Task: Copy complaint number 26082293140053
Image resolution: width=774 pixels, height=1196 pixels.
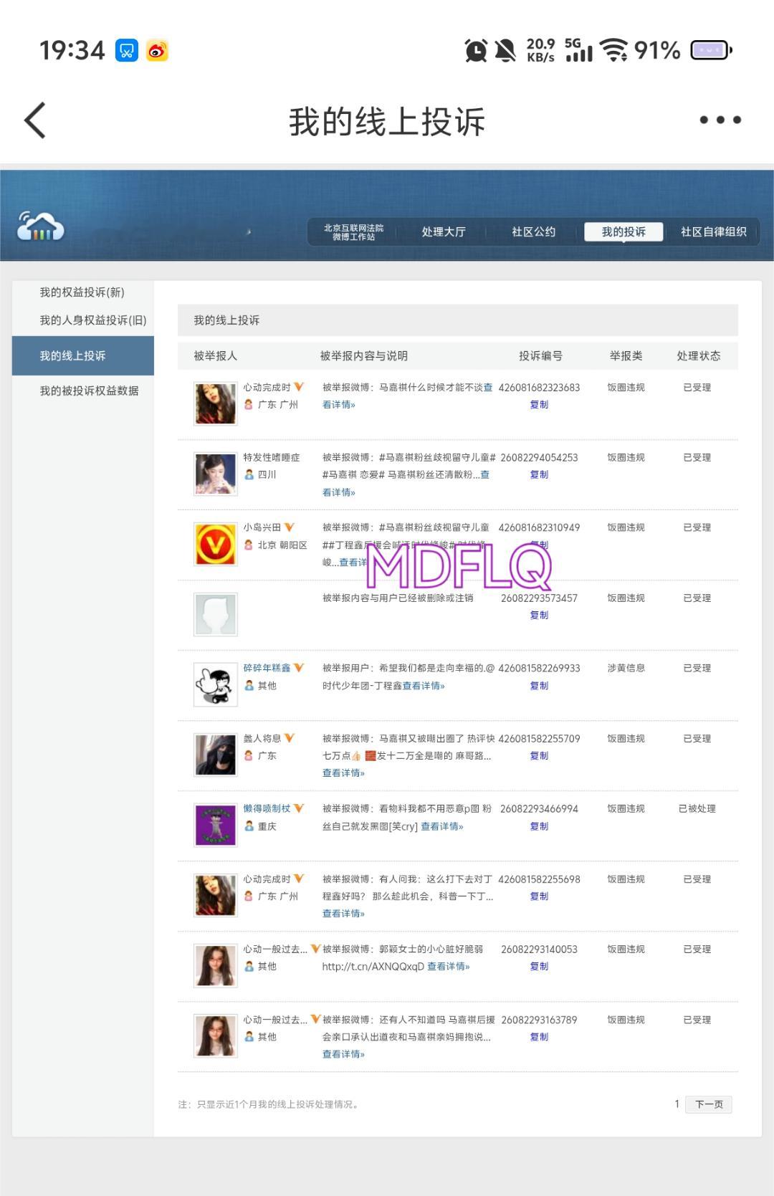Action: click(x=539, y=966)
